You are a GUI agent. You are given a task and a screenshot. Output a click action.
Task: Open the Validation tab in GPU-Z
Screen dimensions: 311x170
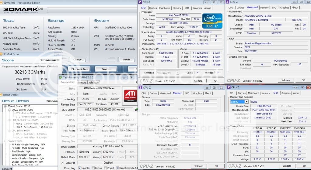[93, 82]
